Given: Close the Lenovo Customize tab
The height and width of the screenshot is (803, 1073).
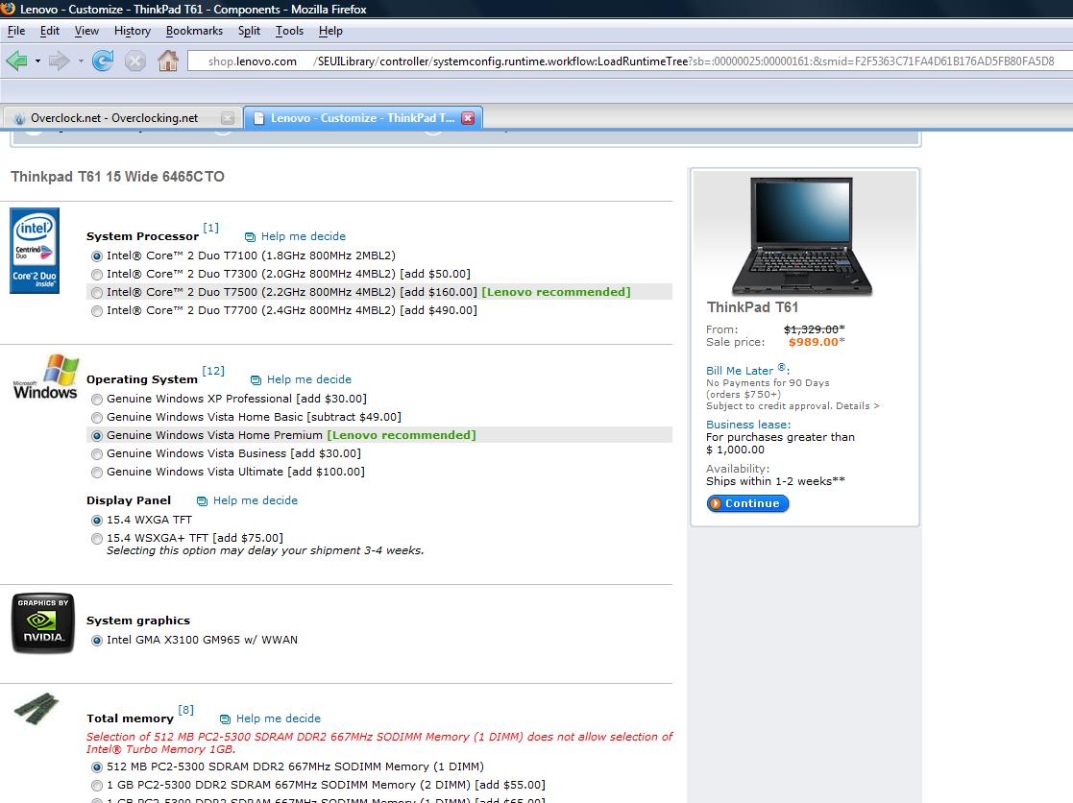Looking at the screenshot, I should click(x=468, y=117).
